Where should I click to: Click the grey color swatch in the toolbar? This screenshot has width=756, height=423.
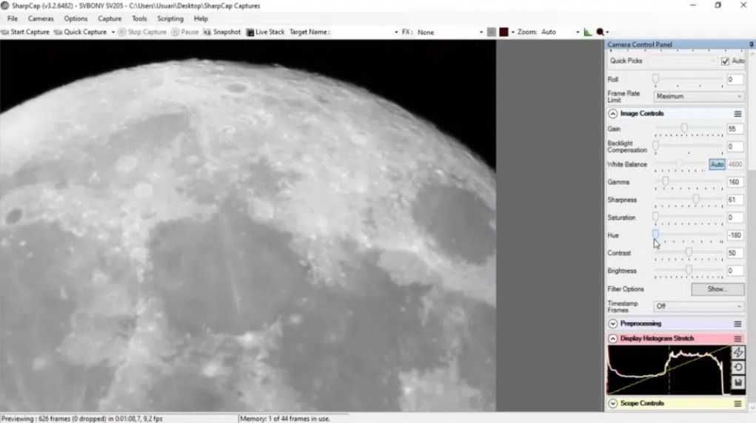[492, 33]
